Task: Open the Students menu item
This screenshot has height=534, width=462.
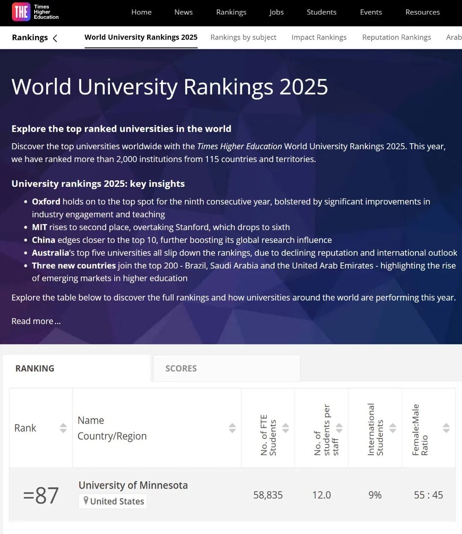Action: [322, 12]
